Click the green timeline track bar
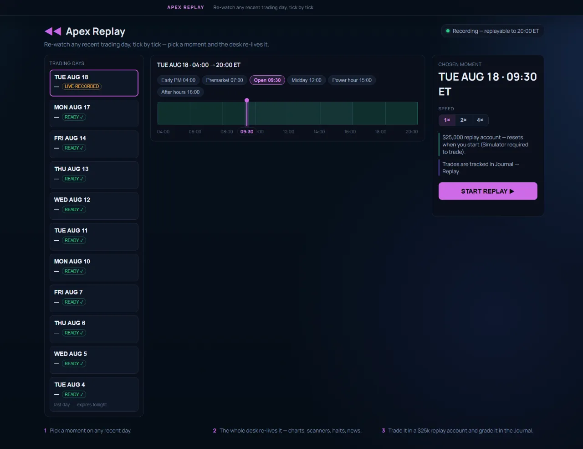The image size is (583, 449). pos(287,113)
